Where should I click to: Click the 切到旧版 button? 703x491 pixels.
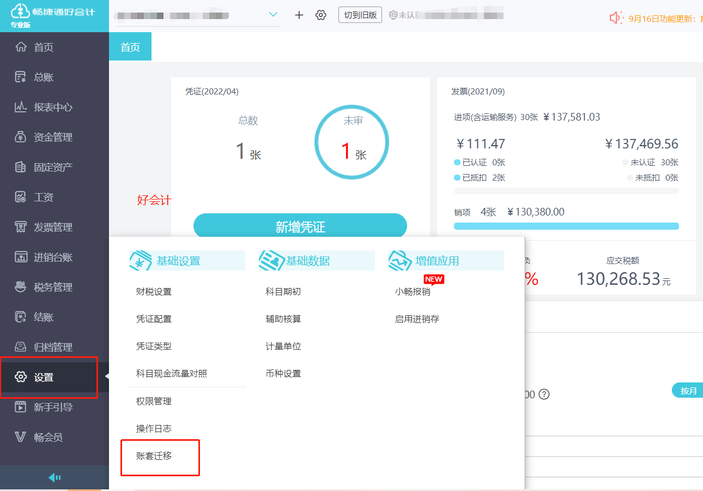360,15
